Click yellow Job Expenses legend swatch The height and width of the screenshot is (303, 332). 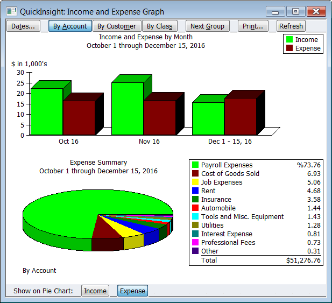195,182
